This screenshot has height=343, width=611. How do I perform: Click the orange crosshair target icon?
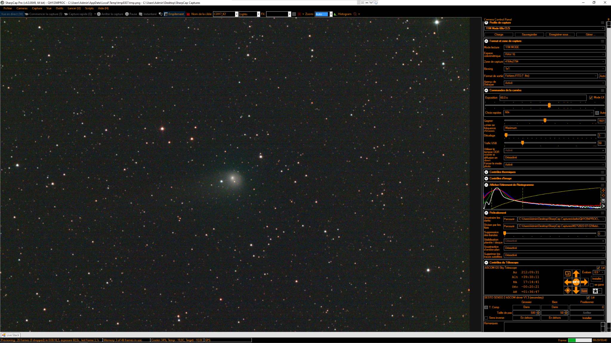pyautogui.click(x=567, y=290)
